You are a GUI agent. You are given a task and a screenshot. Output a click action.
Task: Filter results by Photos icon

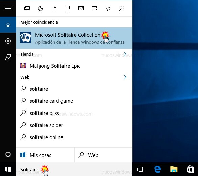tap(81, 8)
